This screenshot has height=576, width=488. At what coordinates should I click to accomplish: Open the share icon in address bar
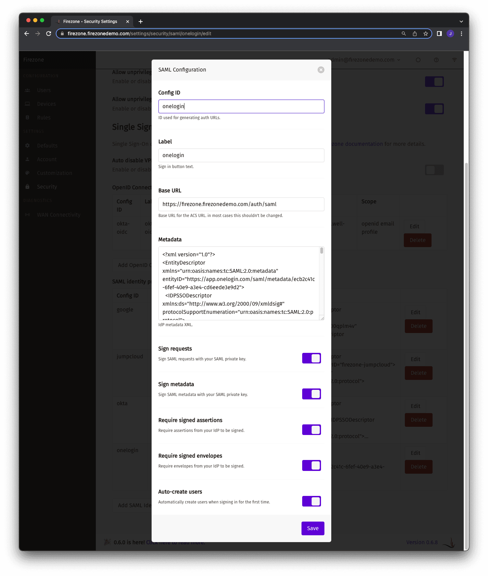tap(414, 34)
